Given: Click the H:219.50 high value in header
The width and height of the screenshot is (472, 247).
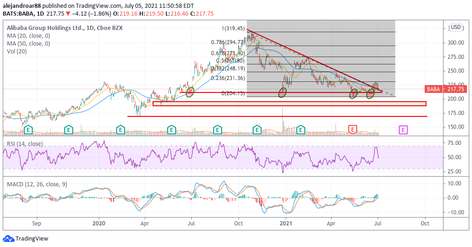Looking at the screenshot, I should 151,13.
